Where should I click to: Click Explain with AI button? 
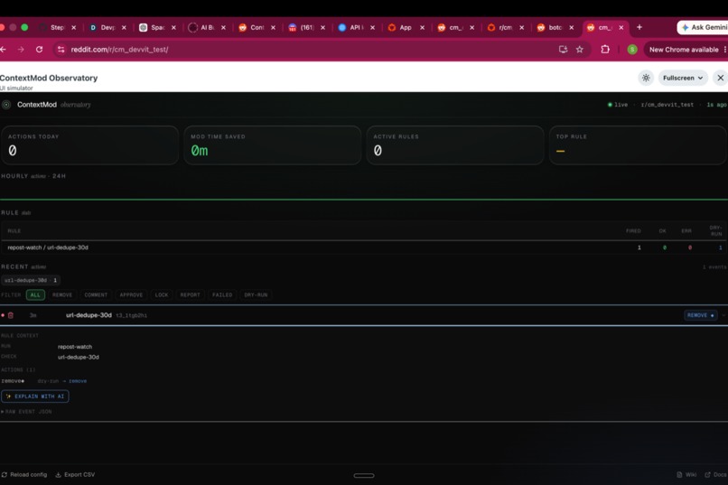click(35, 396)
